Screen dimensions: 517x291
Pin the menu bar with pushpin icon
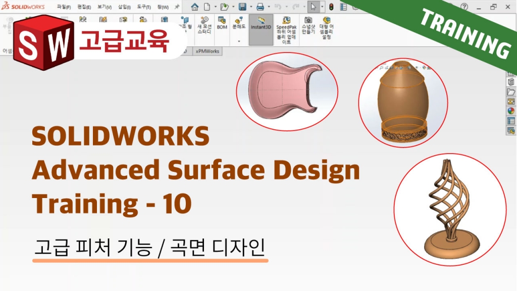177,7
